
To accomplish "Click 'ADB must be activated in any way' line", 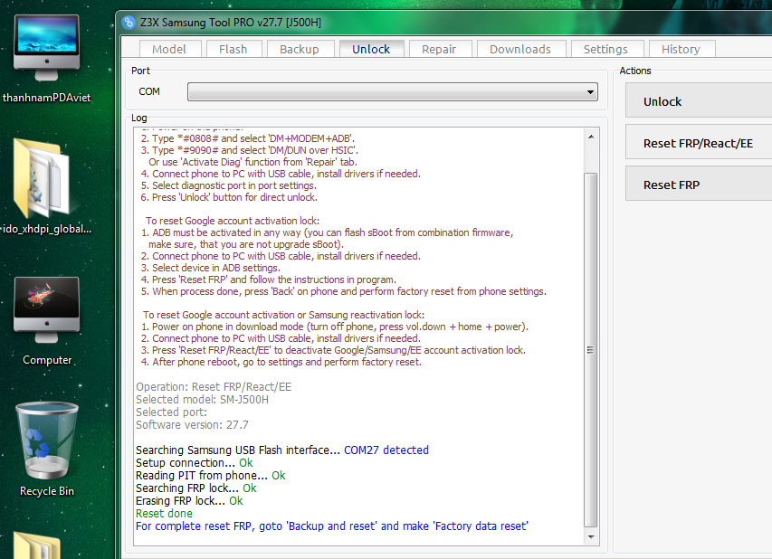I will [x=328, y=232].
